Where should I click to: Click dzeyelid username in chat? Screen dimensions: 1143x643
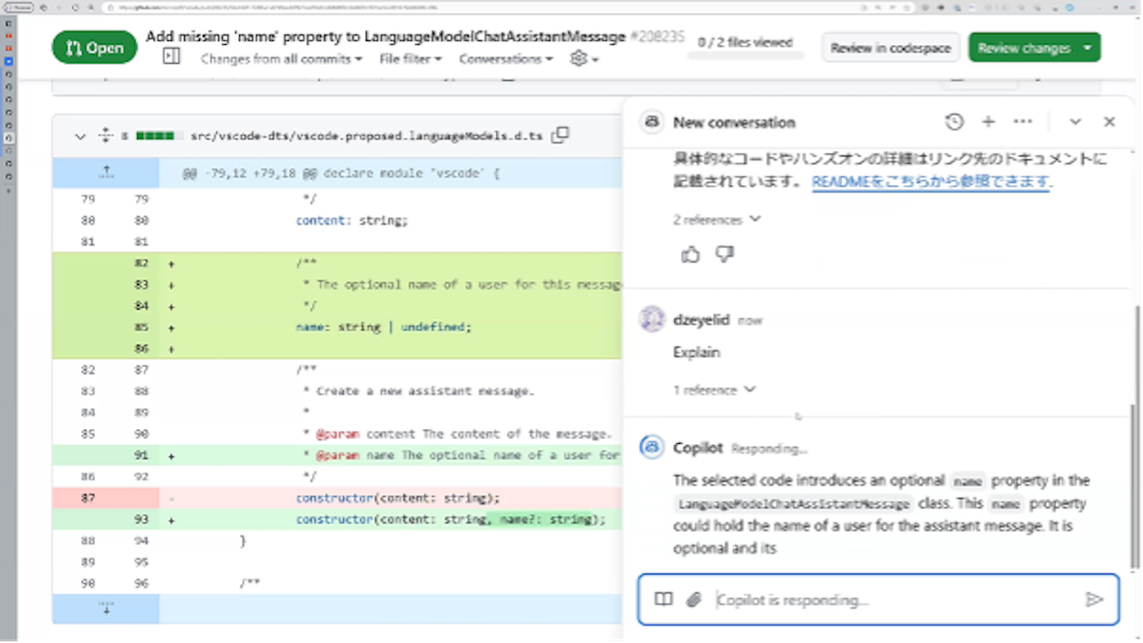[x=701, y=320]
